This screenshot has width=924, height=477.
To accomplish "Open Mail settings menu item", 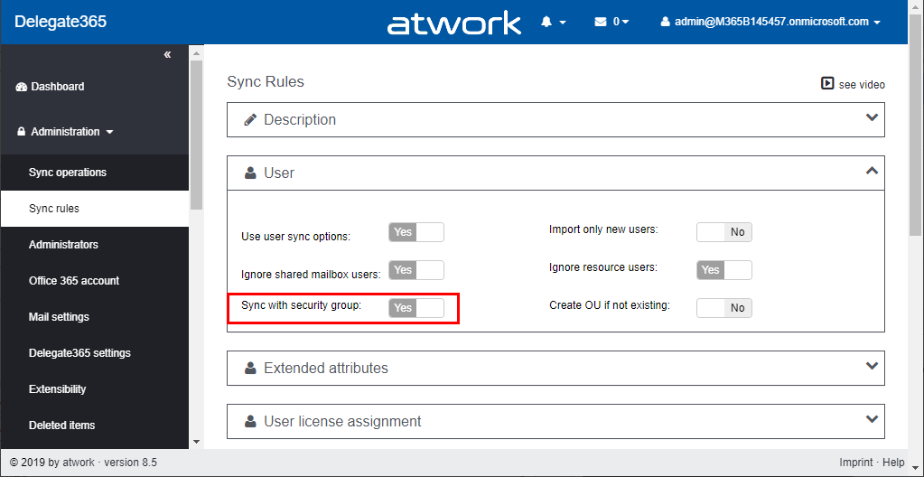I will click(x=95, y=316).
